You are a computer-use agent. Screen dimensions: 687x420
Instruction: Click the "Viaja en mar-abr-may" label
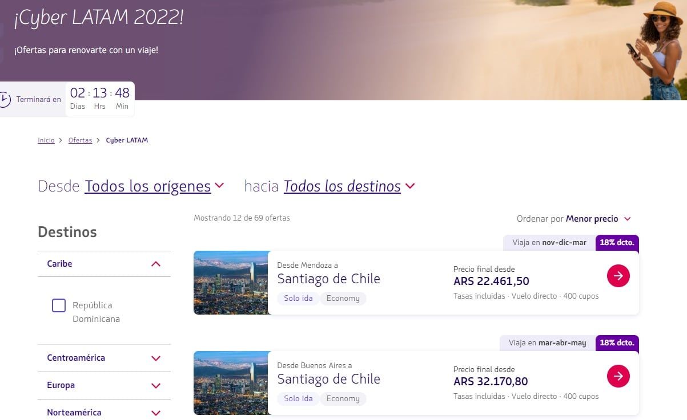tap(547, 342)
